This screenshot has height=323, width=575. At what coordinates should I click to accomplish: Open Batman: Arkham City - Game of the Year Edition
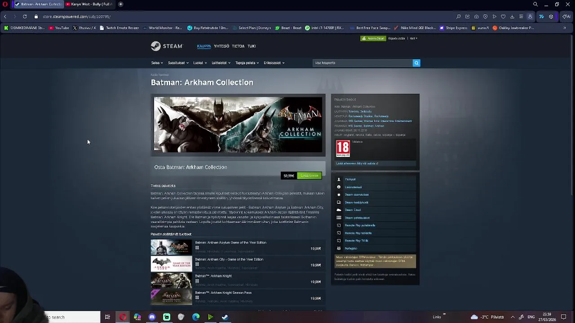(x=229, y=259)
